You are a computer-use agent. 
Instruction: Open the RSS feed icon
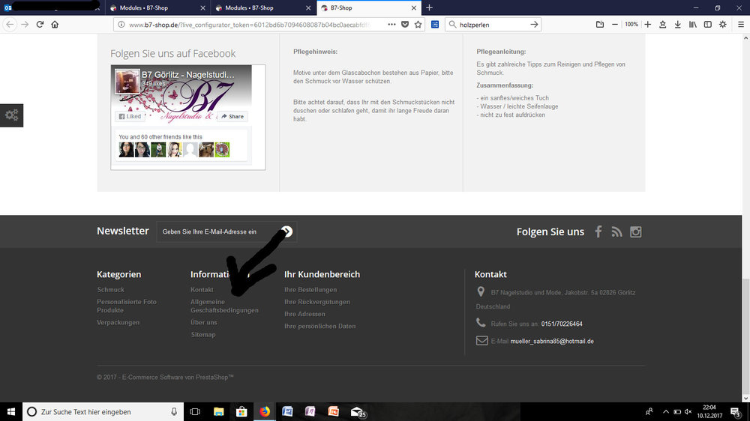click(617, 231)
